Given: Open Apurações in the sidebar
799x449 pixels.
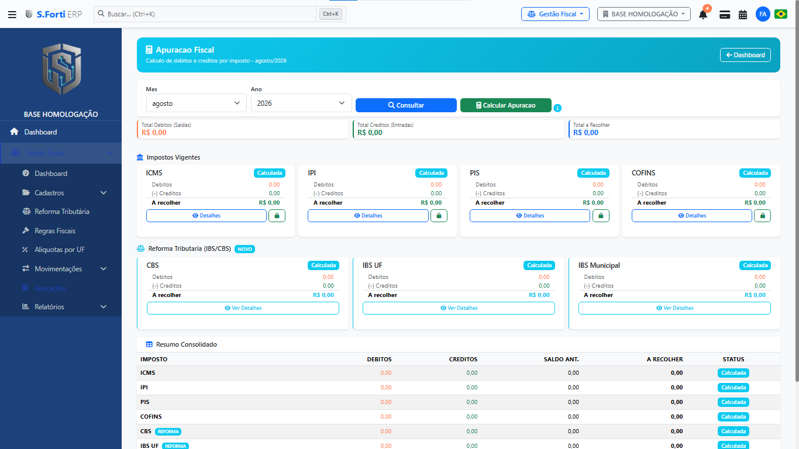Looking at the screenshot, I should point(61,288).
